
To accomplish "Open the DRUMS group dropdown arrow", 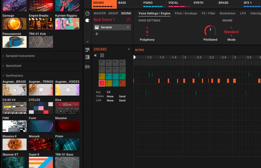I will click(x=129, y=49).
